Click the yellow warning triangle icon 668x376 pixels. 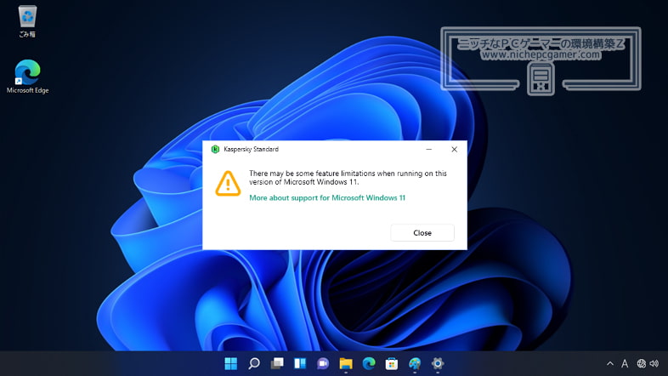(227, 183)
